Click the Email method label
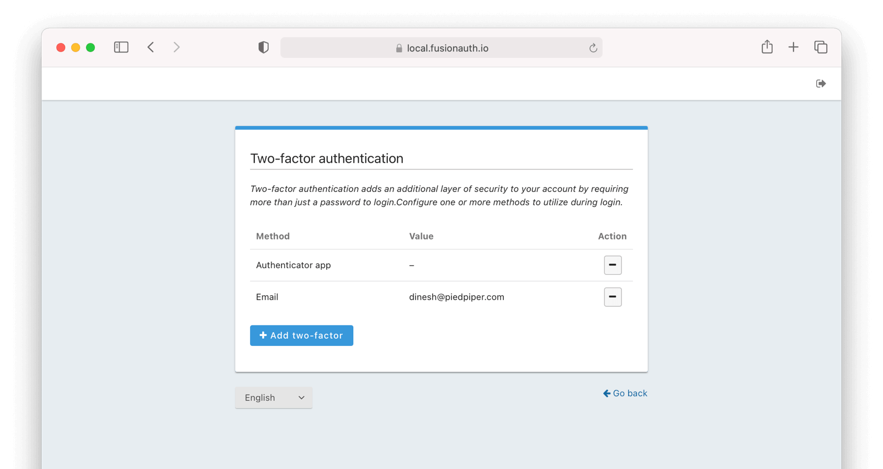The height and width of the screenshot is (469, 883). [x=267, y=297]
